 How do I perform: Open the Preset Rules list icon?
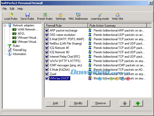tap(45, 15)
